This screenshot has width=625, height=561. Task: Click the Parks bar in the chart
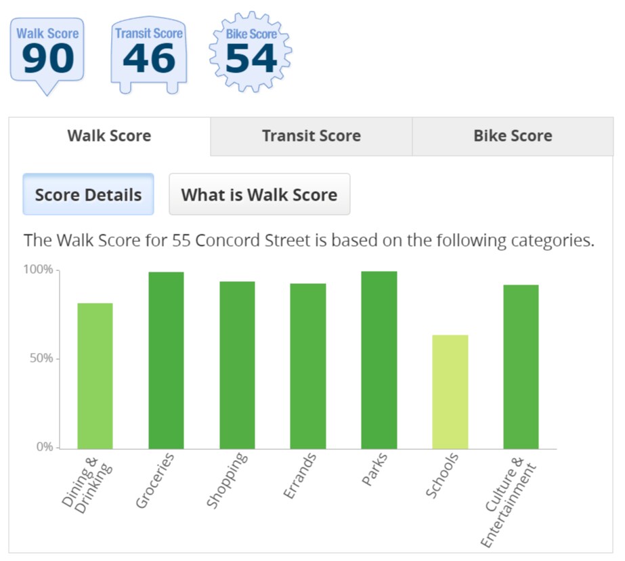coord(379,360)
